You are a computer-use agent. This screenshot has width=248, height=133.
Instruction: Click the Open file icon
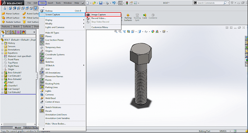pyautogui.click(x=94, y=3)
